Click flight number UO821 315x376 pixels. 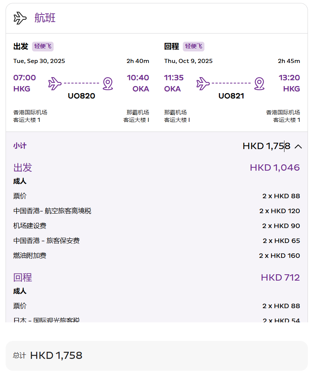click(x=231, y=96)
